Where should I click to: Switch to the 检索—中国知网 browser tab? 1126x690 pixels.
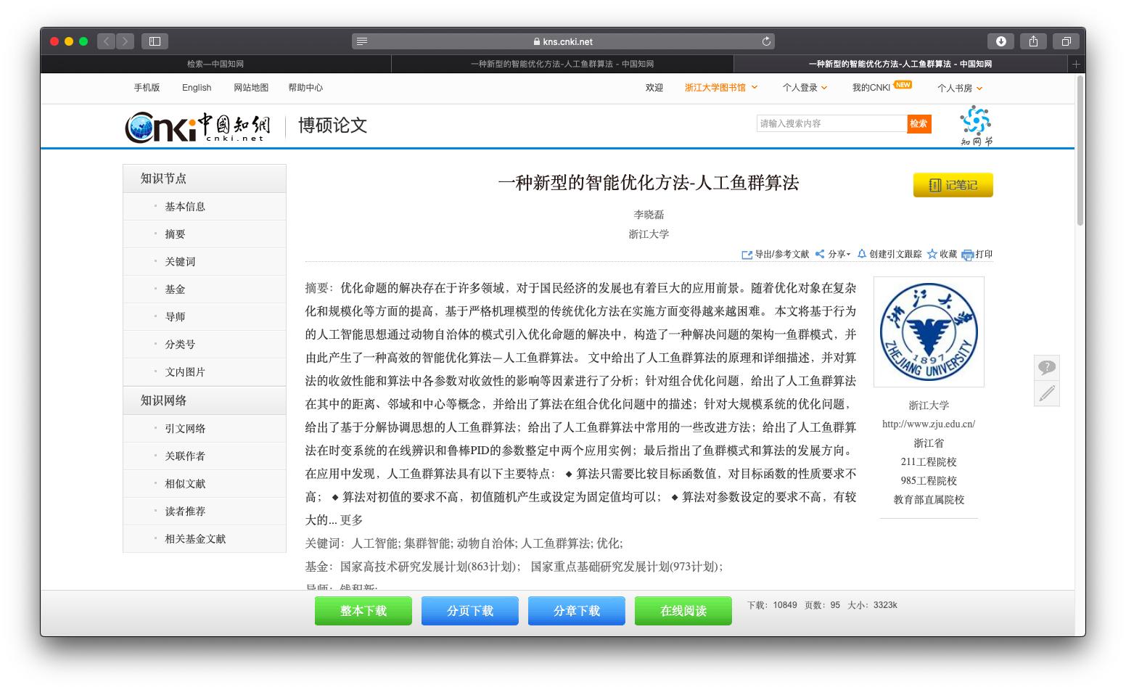[215, 64]
